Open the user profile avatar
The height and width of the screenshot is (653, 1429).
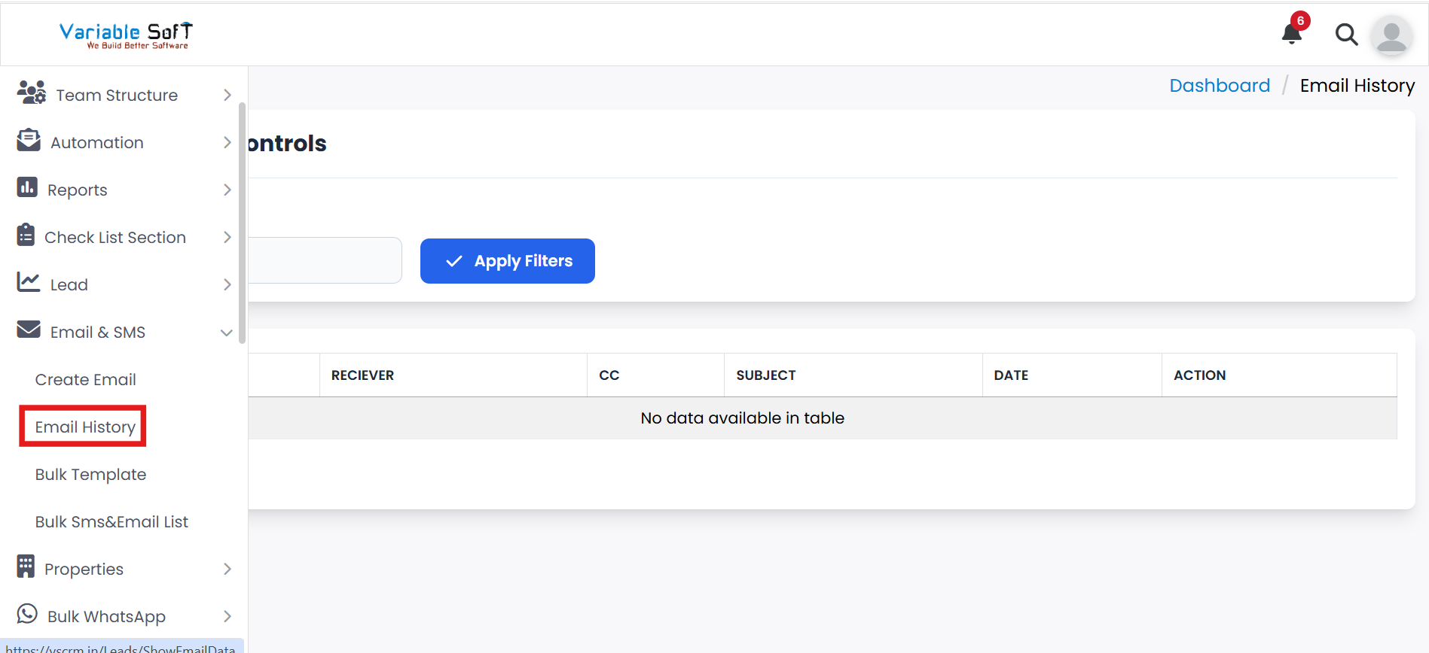[1391, 35]
